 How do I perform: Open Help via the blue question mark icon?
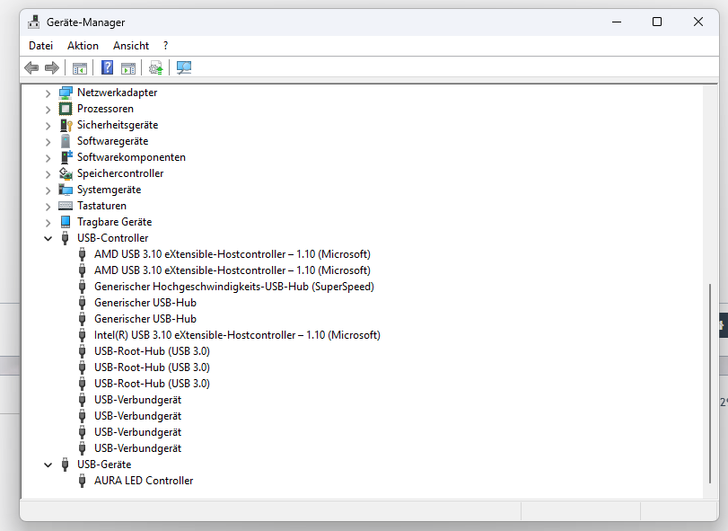(107, 67)
